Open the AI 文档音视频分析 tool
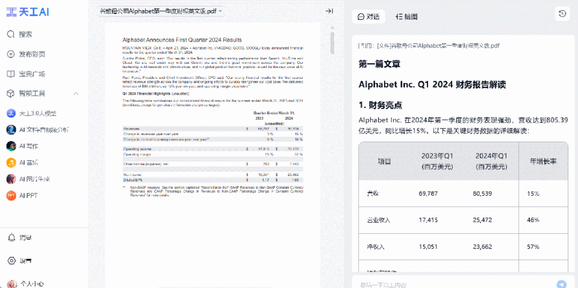This screenshot has height=288, width=578. pos(37,130)
